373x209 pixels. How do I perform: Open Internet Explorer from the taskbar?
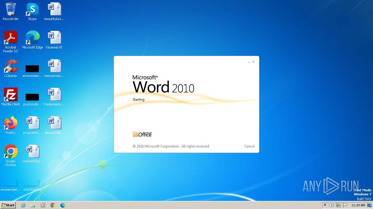23,205
